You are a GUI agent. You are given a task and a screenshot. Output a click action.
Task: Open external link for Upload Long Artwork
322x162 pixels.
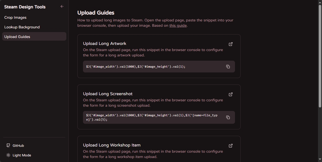pyautogui.click(x=231, y=44)
